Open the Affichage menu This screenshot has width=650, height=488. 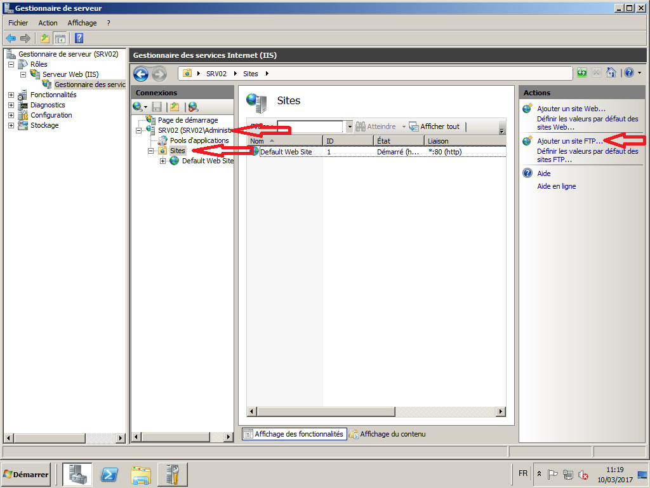(82, 22)
